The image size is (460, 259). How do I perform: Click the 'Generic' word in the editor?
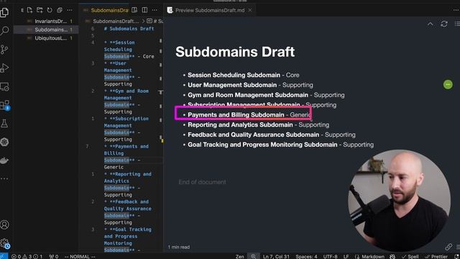[x=114, y=167]
